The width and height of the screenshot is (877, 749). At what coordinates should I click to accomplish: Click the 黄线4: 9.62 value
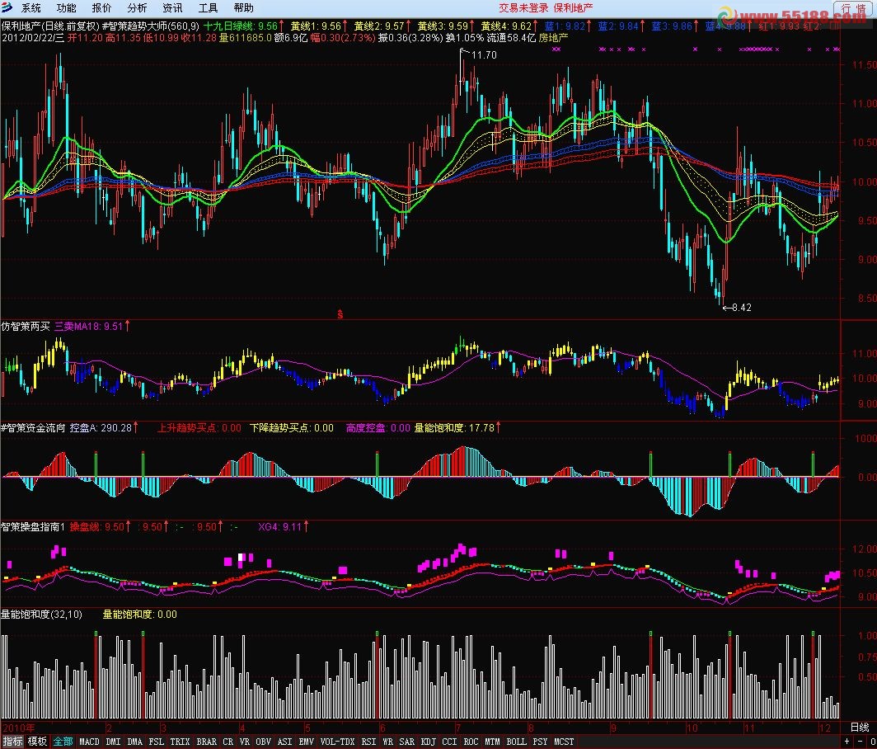[506, 26]
